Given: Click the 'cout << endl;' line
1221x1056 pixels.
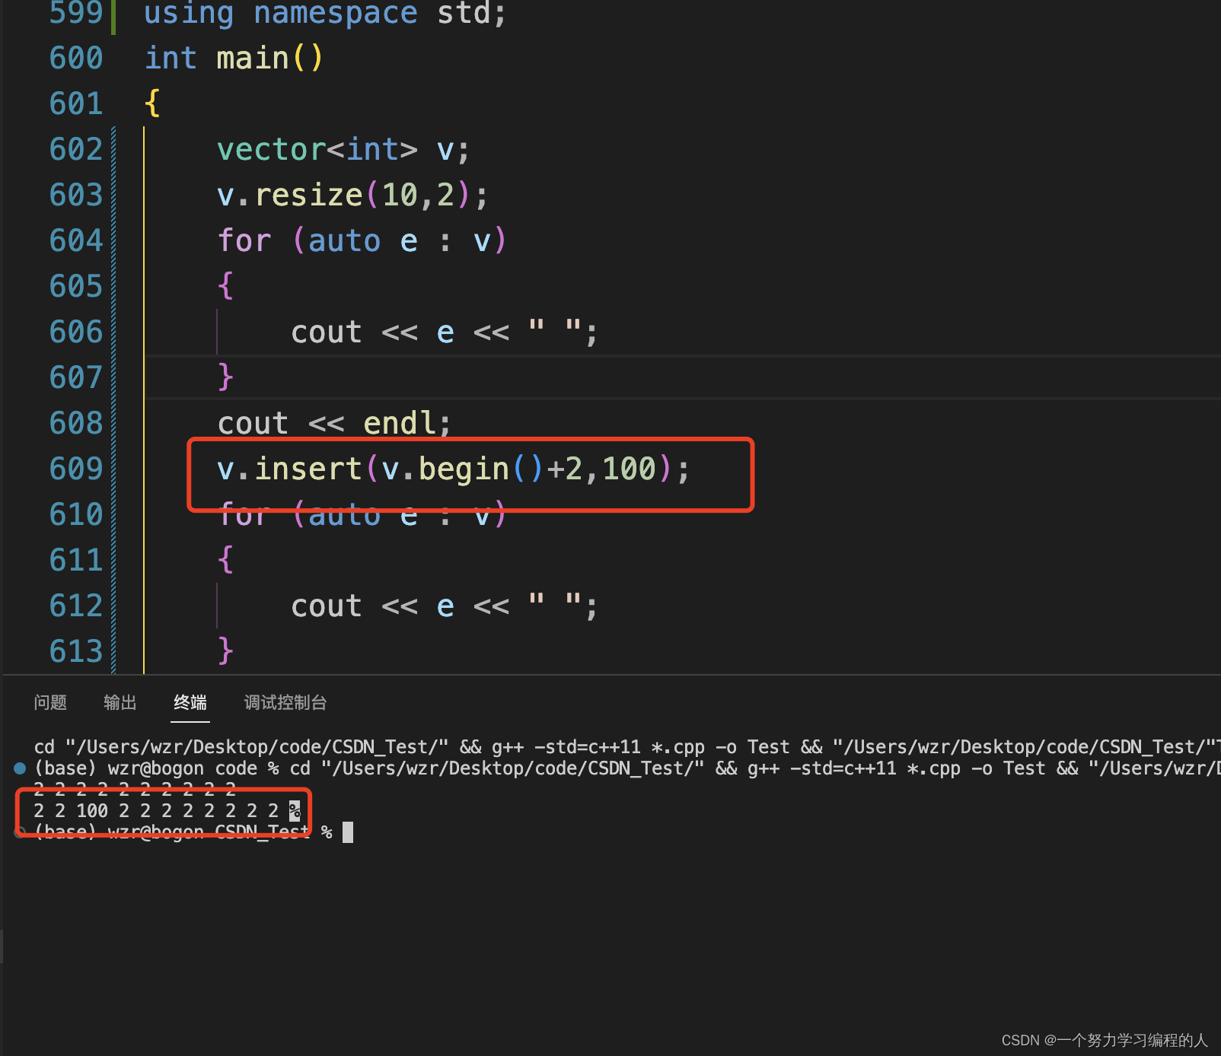Looking at the screenshot, I should [334, 423].
